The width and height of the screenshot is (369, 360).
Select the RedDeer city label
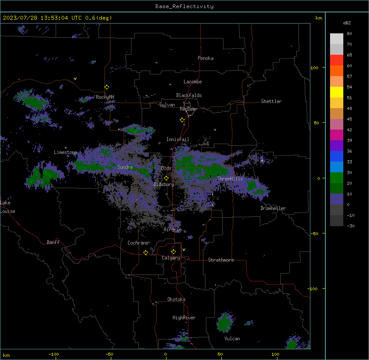point(188,109)
